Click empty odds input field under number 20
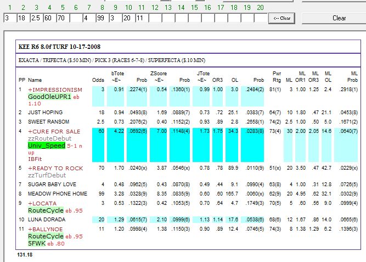 (261, 18)
